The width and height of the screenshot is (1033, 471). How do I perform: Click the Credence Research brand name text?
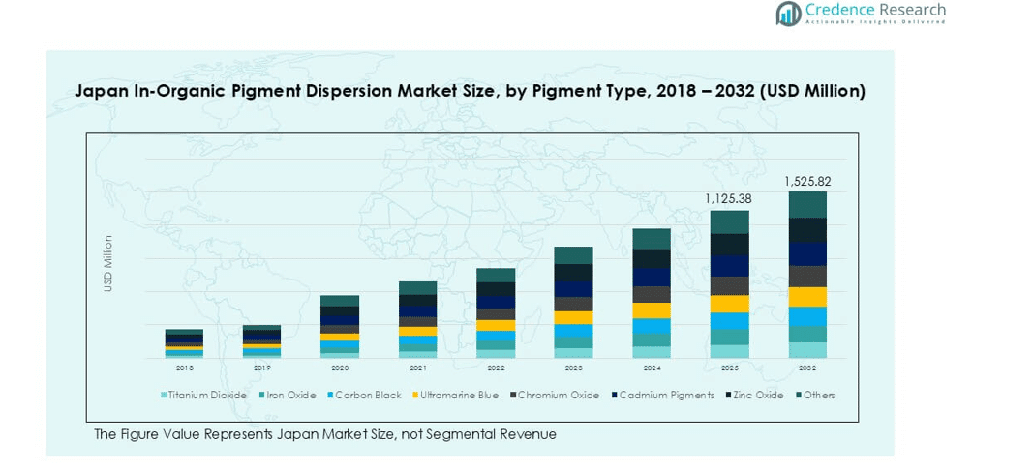[875, 11]
